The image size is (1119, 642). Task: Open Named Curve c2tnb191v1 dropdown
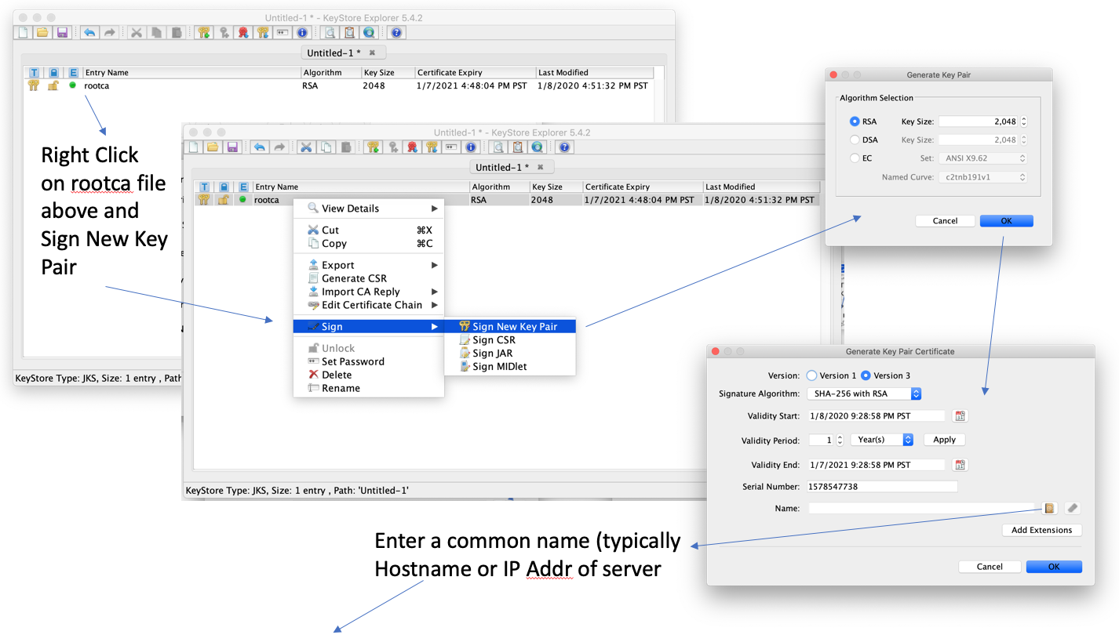tap(983, 177)
